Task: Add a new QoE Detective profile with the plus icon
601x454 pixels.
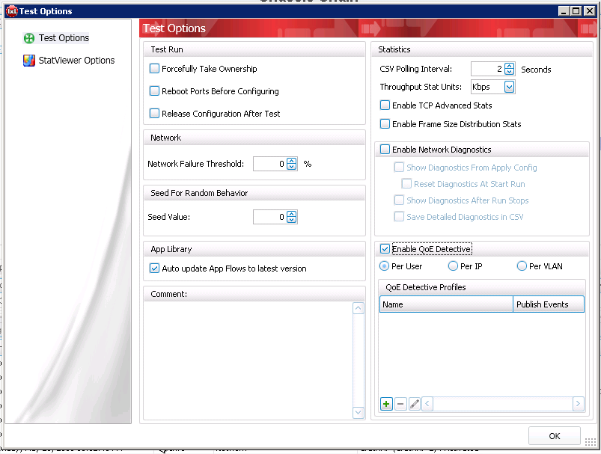Action: pyautogui.click(x=386, y=404)
